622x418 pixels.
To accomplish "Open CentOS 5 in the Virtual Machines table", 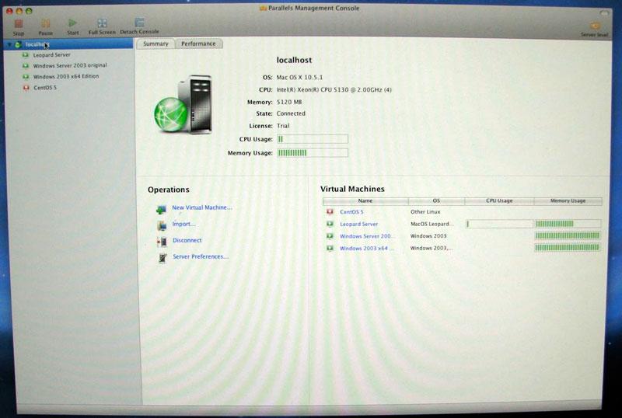I will [351, 212].
